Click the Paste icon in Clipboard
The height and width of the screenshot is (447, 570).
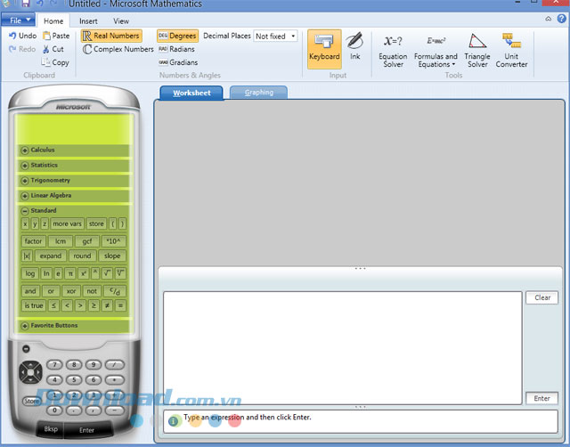click(x=45, y=36)
